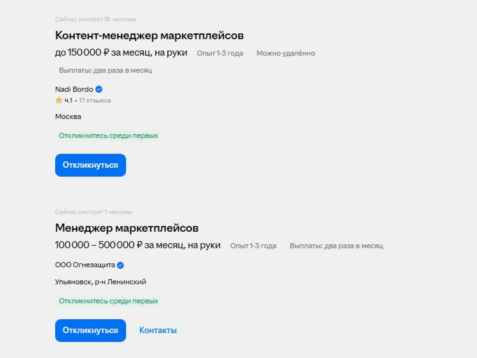Open the Контент-менеджер маркетплейсов vacancy title

point(149,36)
